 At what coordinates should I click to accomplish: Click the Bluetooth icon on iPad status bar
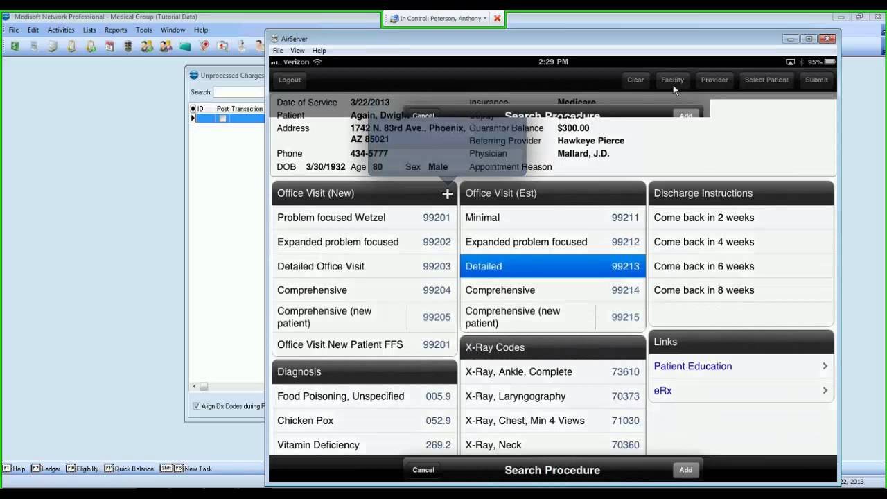click(801, 62)
